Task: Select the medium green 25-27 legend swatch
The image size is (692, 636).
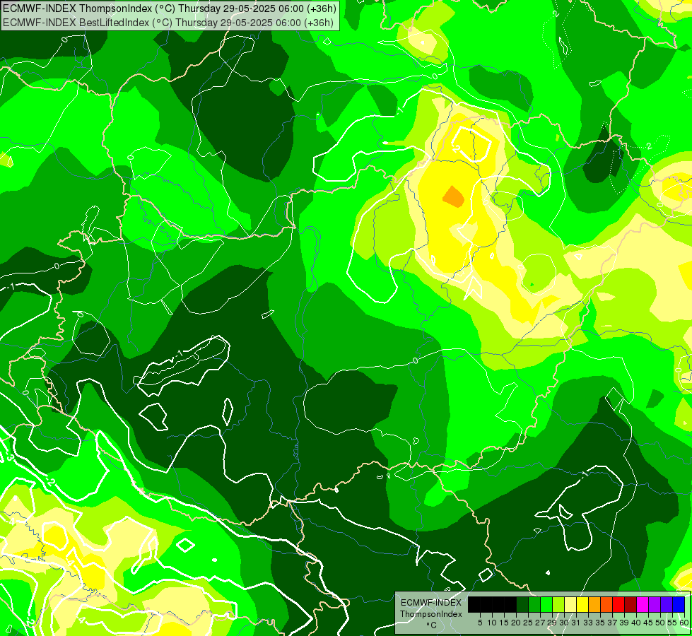Action: point(534,604)
